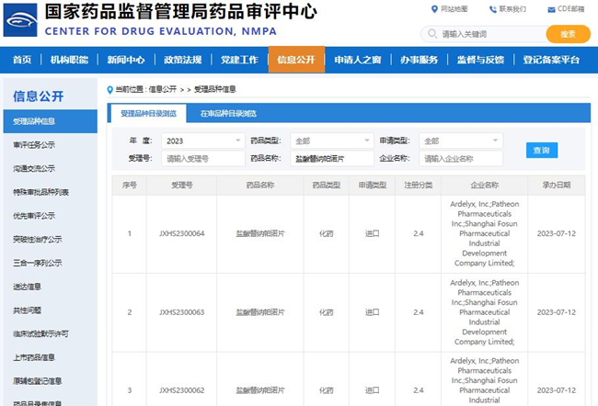Go to 审评任务公示 sidebar link
Screen dimensions: 598x406
[34, 145]
